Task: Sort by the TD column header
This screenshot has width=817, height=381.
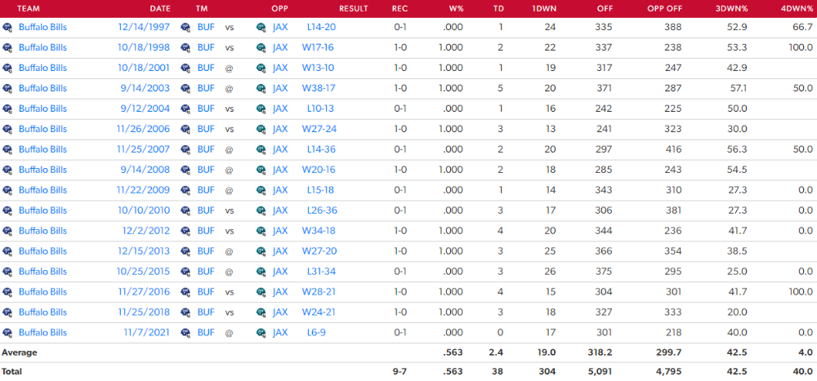Action: coord(498,9)
